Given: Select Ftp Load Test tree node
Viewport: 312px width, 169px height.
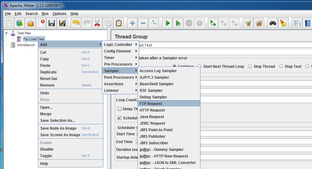Looking at the screenshot, I should [x=34, y=39].
